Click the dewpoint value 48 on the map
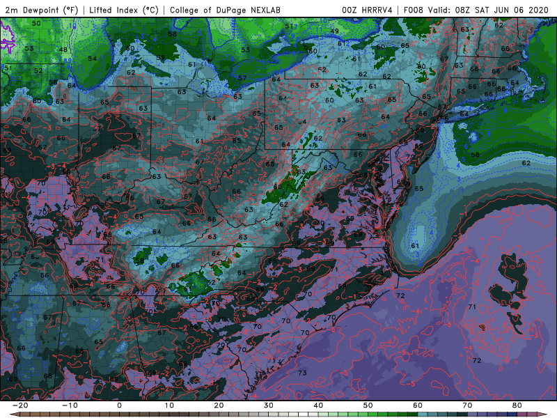This screenshot has width=557, height=418. point(63,49)
